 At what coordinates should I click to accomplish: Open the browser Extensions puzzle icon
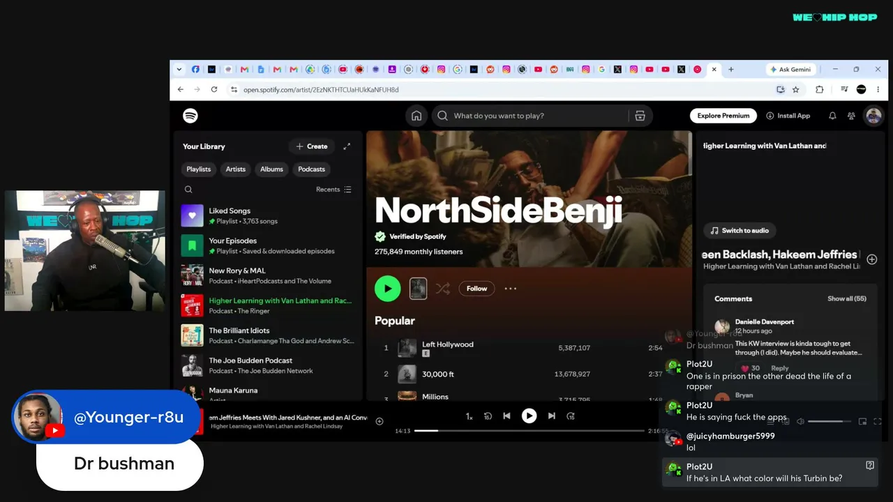click(820, 89)
